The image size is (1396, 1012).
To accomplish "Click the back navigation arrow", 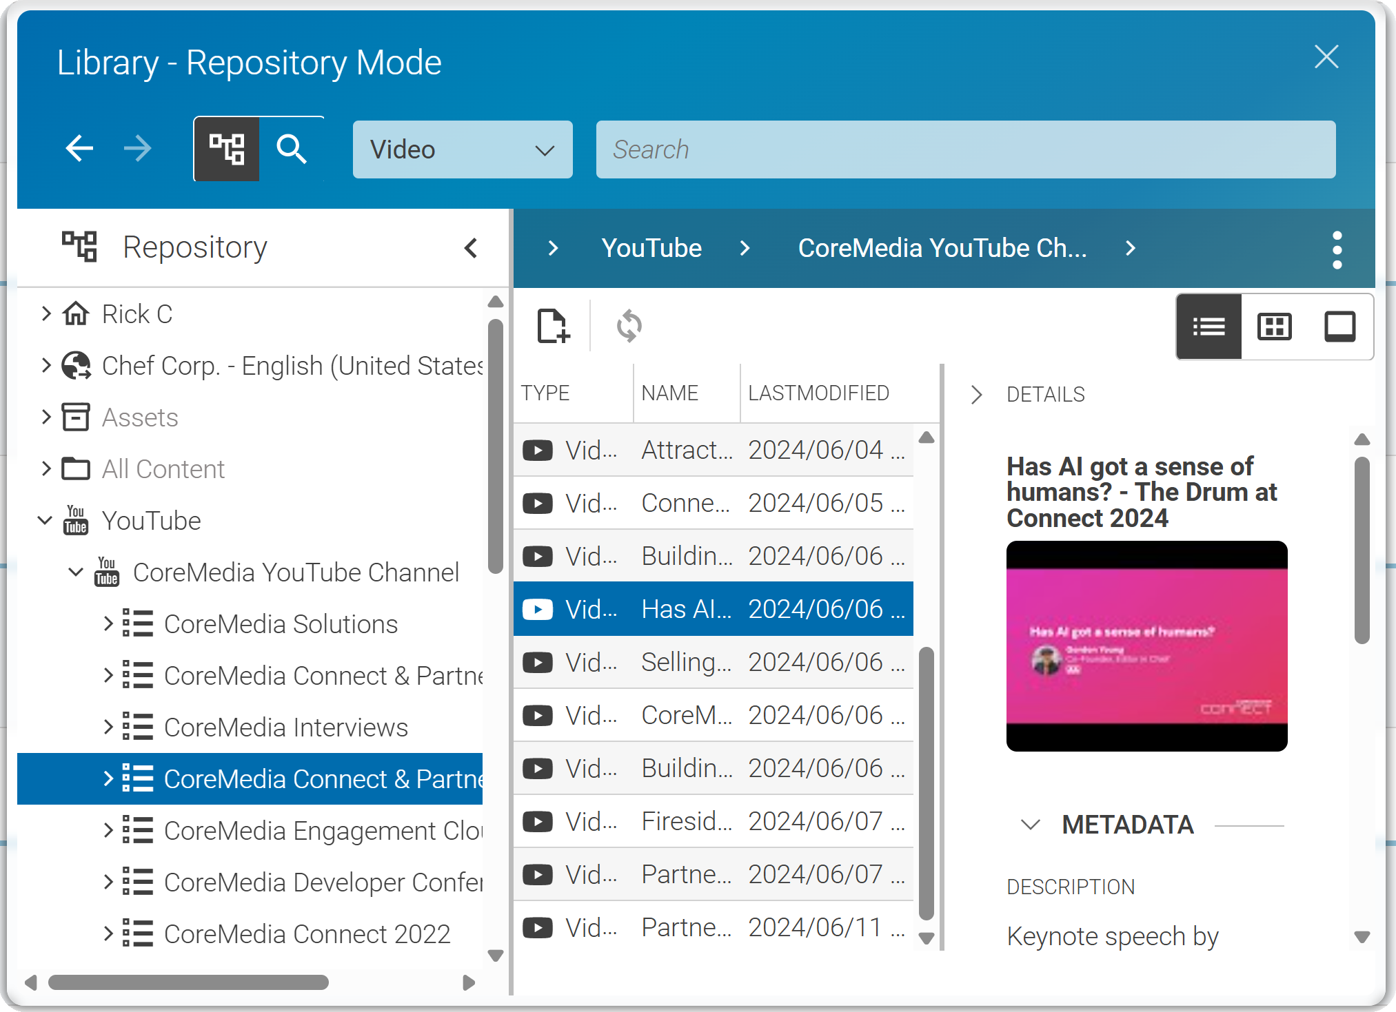I will pos(79,149).
